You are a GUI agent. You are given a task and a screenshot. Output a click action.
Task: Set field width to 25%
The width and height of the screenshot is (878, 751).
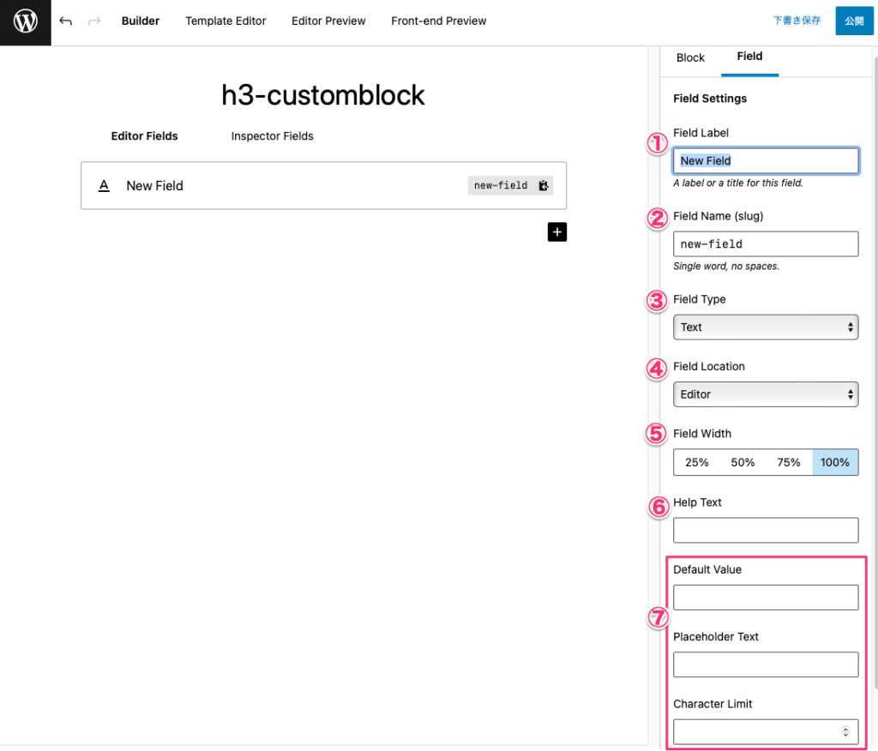[x=696, y=462]
